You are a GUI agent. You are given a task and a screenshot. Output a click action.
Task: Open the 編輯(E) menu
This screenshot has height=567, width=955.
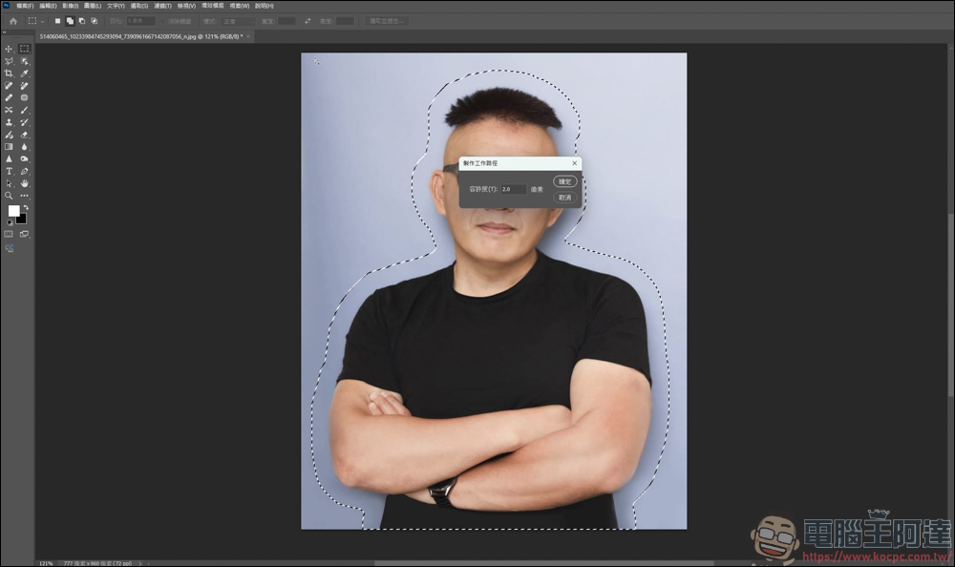click(x=48, y=6)
